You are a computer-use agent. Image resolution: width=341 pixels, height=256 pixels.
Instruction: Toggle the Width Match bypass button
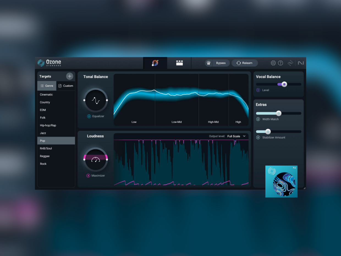click(x=258, y=119)
